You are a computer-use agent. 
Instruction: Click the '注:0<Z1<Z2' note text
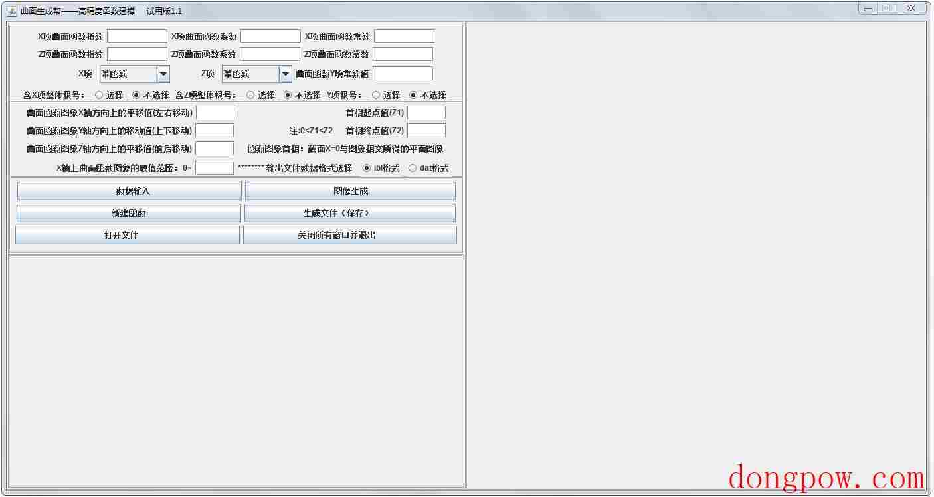coord(311,131)
